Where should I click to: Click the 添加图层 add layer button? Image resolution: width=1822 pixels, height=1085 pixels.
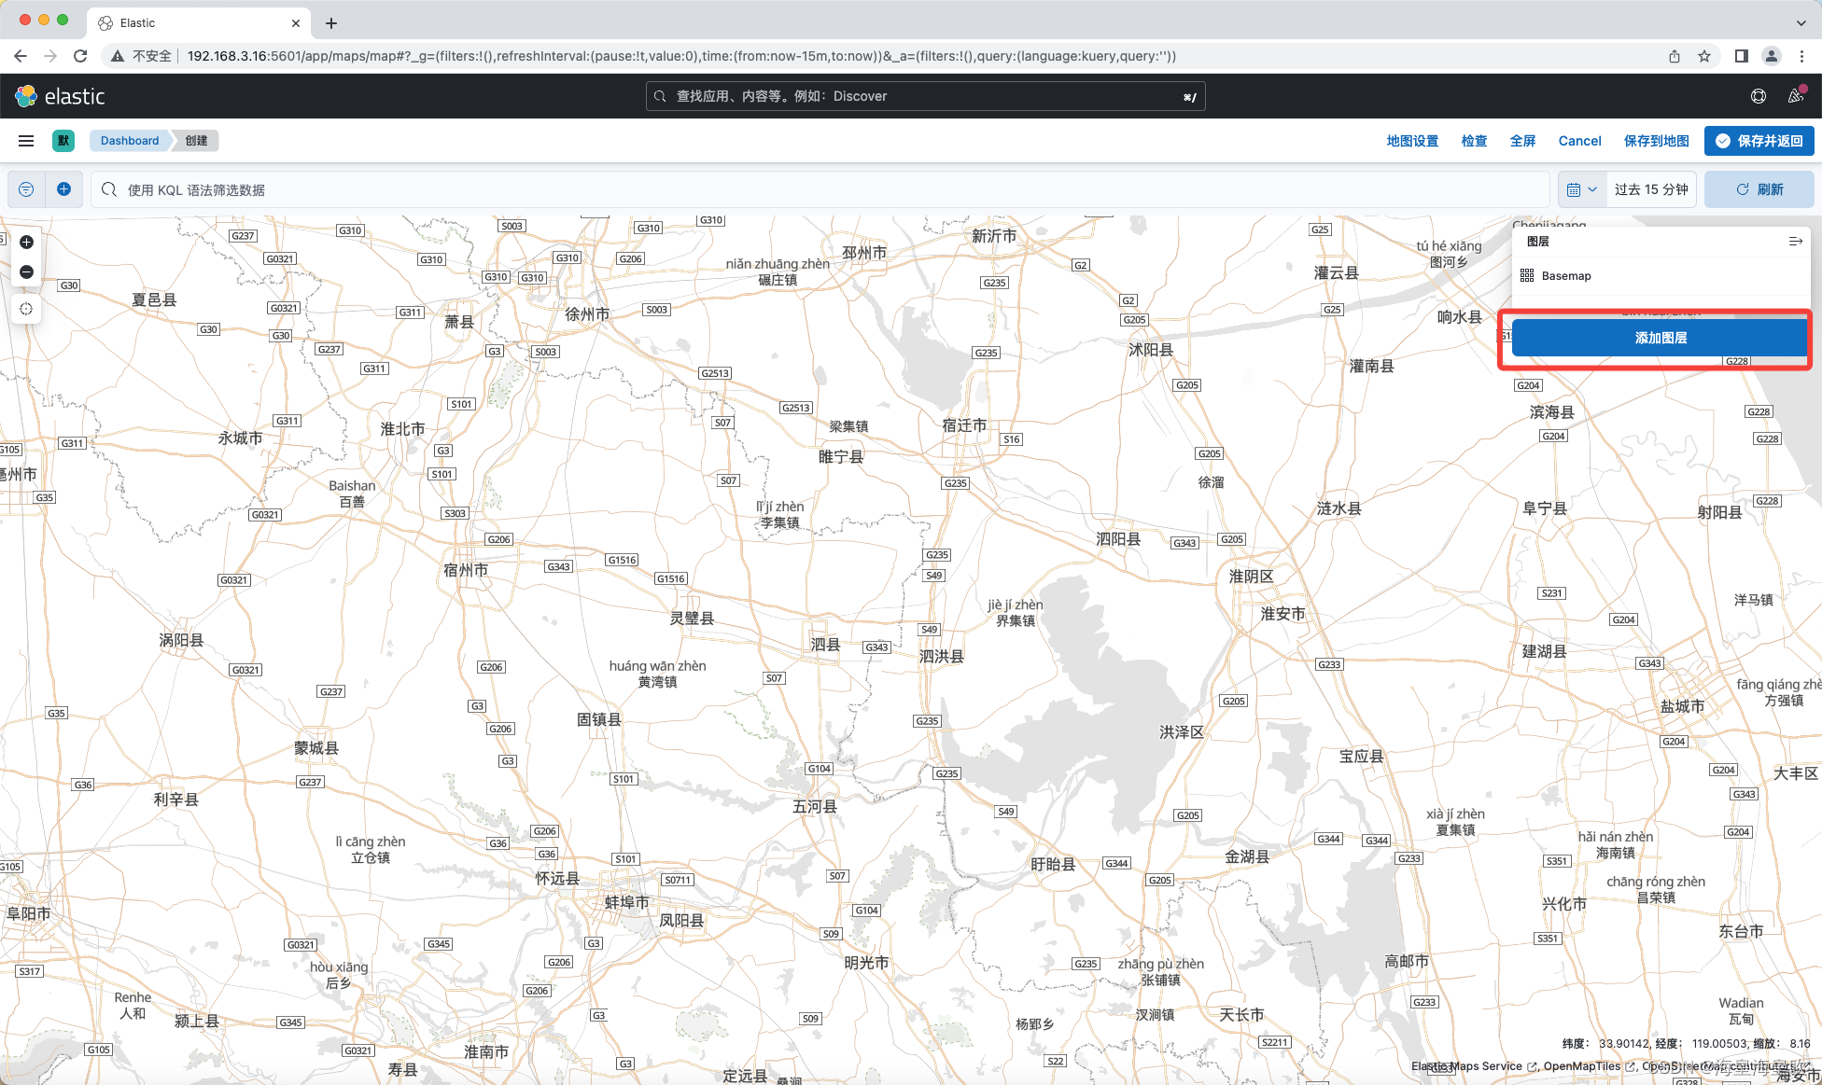tap(1660, 338)
